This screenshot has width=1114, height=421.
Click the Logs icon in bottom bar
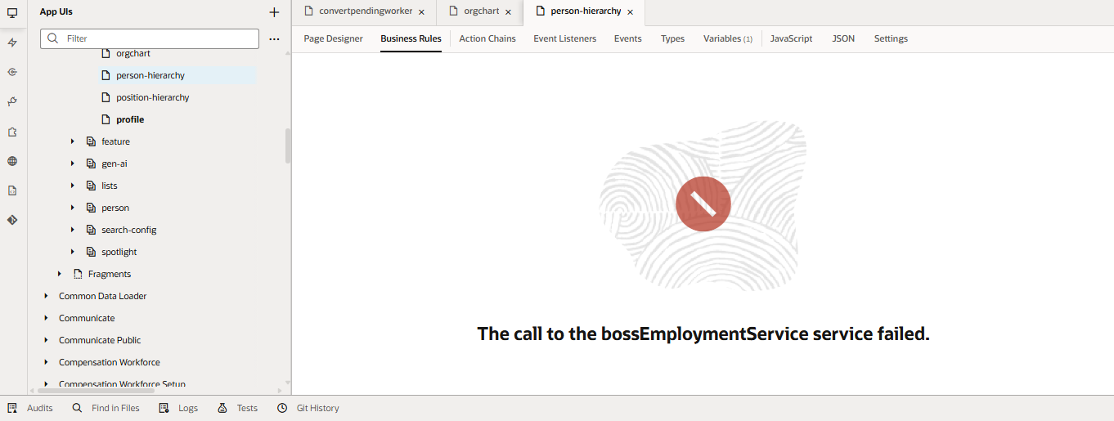[x=164, y=408]
